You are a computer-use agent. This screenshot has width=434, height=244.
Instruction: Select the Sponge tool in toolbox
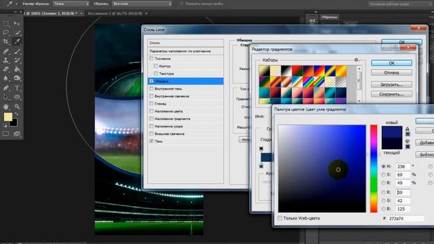tap(17, 79)
